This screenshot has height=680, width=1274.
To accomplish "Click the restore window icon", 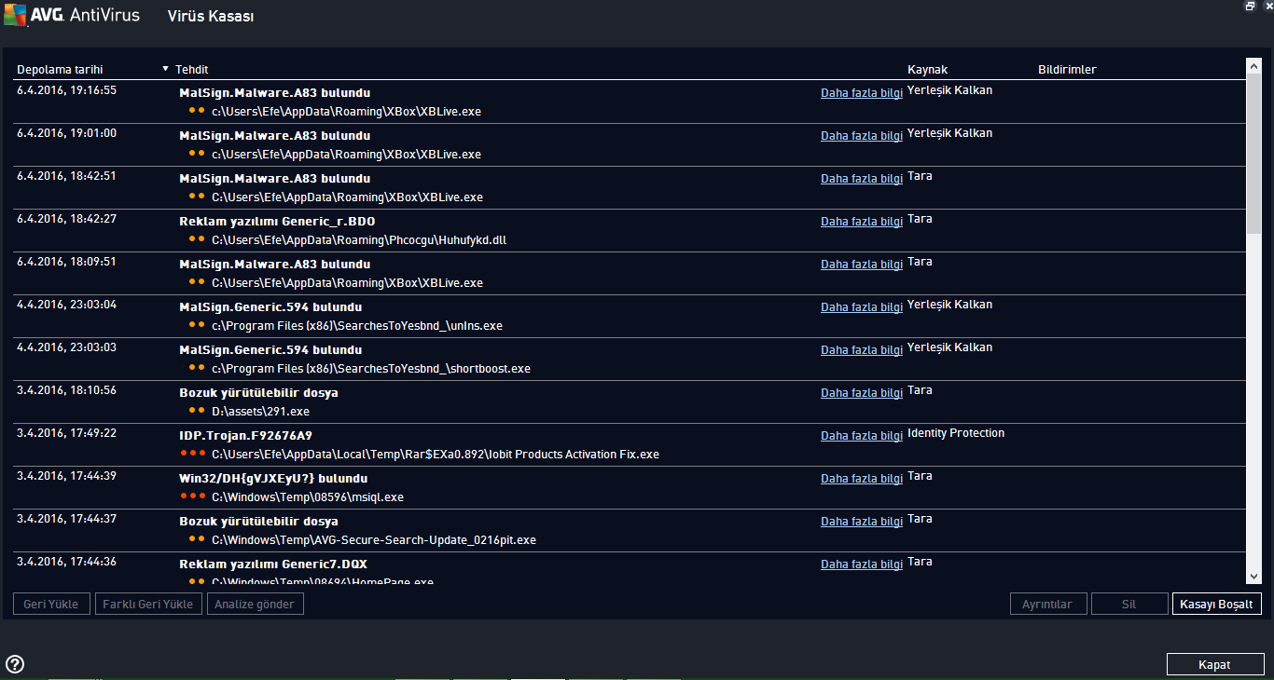I will (x=1251, y=6).
